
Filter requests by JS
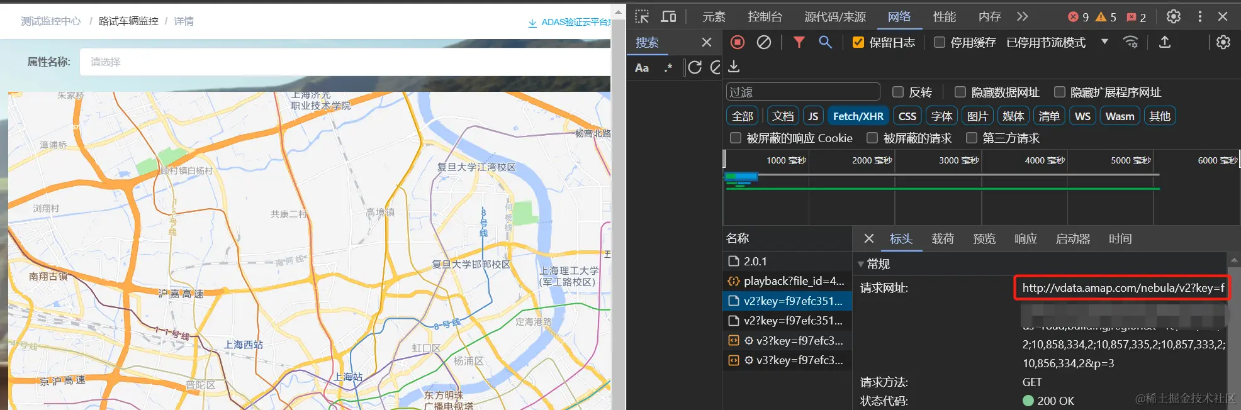pos(813,116)
